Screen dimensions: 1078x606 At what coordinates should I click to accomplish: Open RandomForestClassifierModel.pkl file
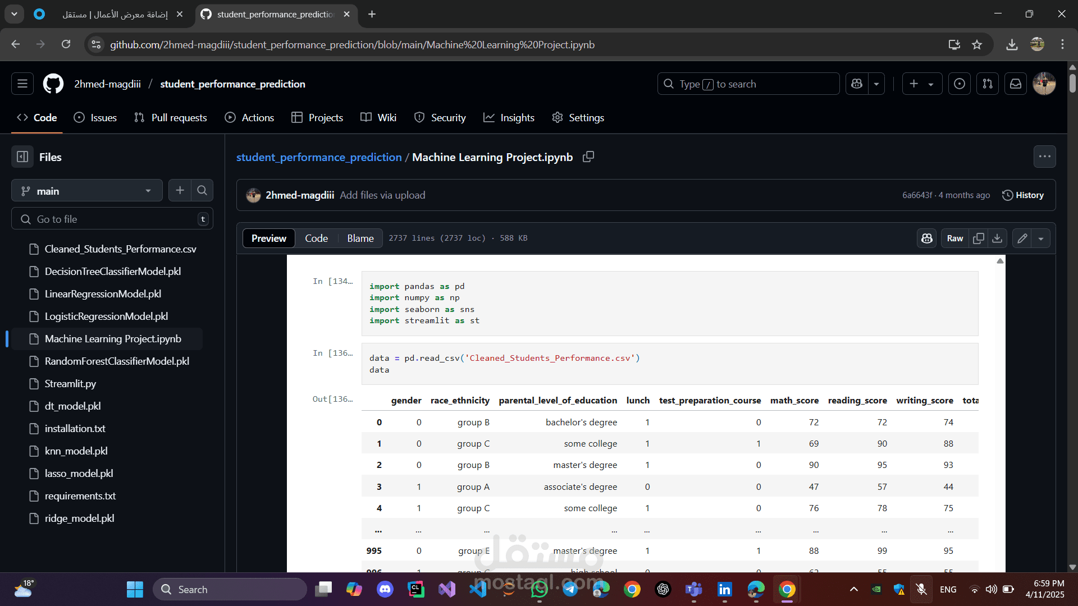click(x=117, y=361)
